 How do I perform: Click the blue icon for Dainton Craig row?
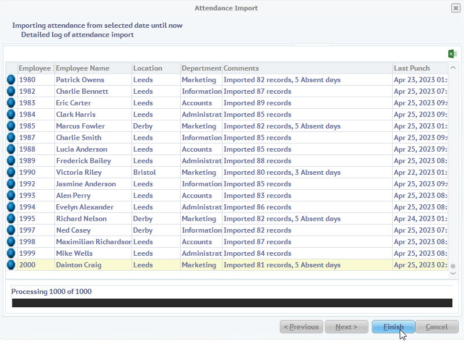(x=11, y=265)
